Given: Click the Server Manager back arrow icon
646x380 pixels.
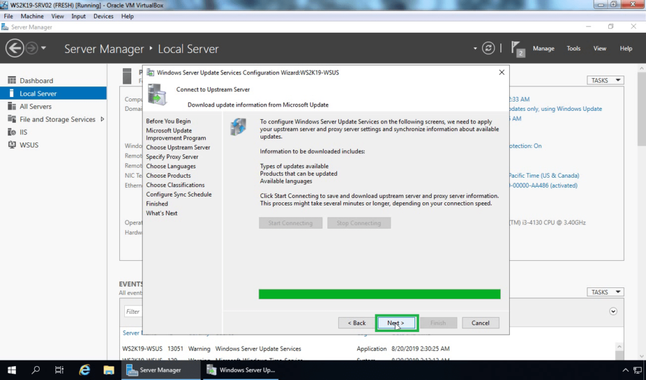Looking at the screenshot, I should [15, 48].
